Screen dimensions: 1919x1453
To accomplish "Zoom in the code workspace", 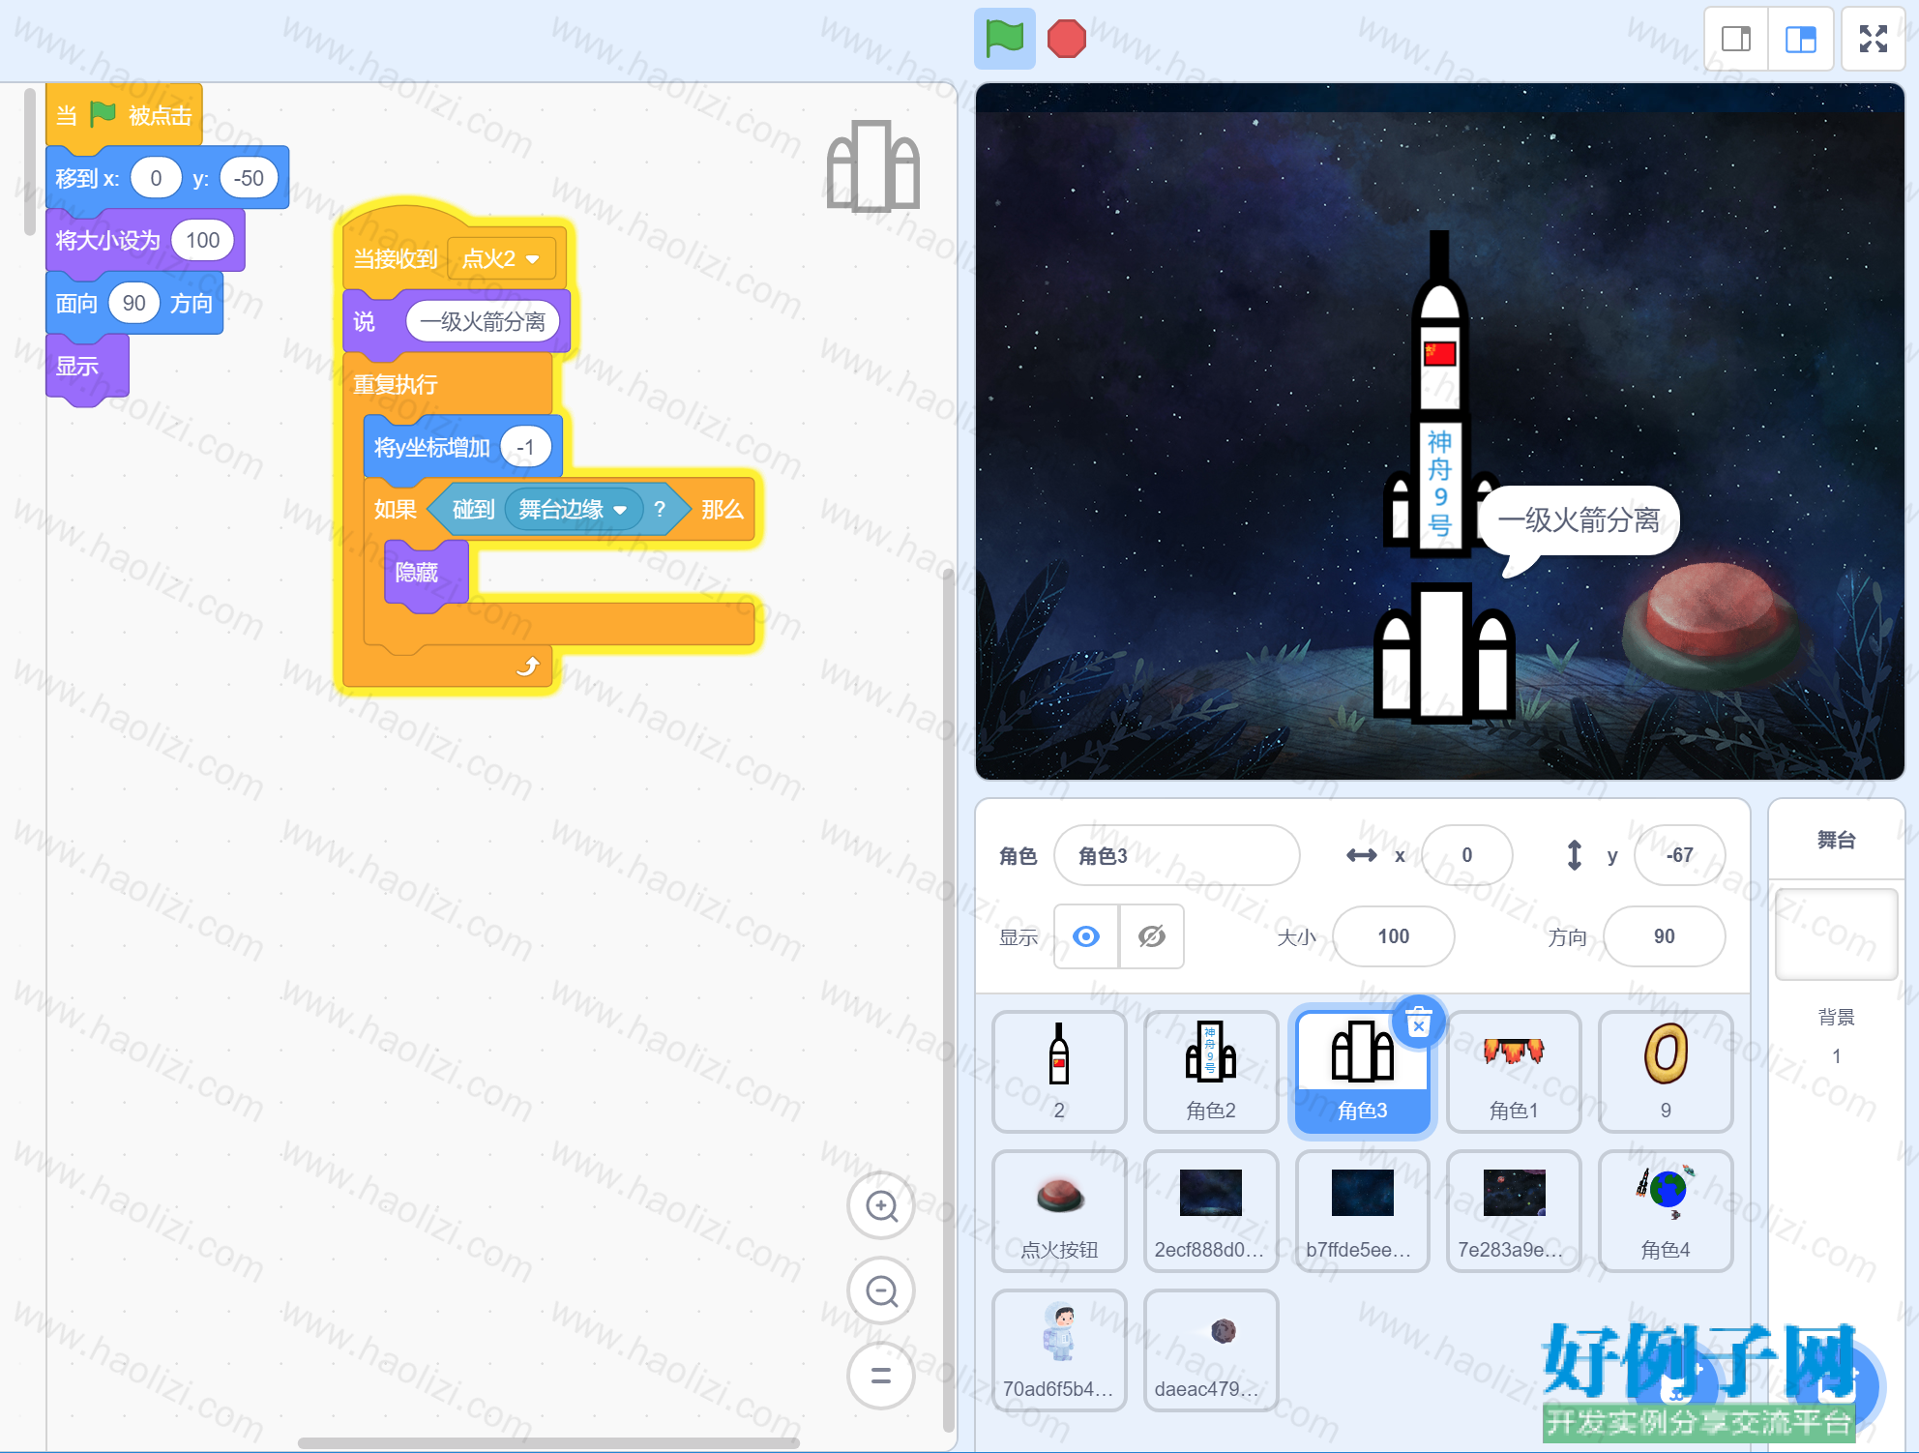I will tap(881, 1205).
